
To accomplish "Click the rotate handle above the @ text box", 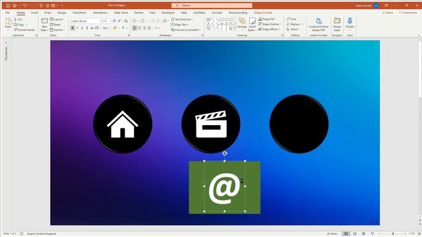I will pyautogui.click(x=225, y=153).
